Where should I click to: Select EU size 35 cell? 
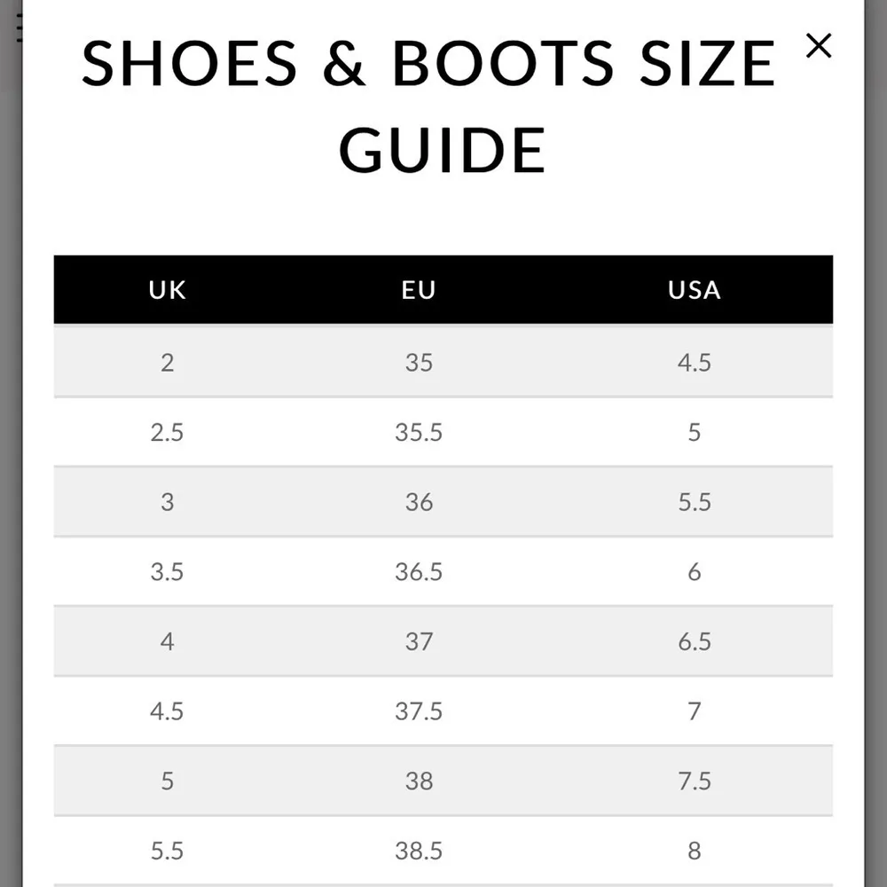(419, 362)
